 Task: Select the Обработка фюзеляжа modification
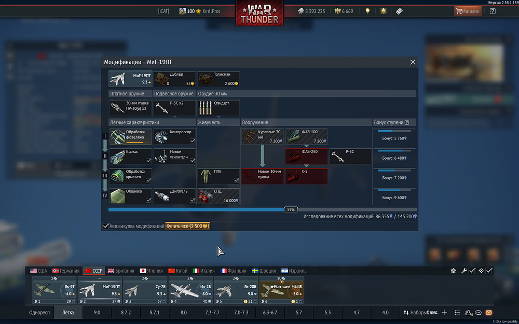130,136
